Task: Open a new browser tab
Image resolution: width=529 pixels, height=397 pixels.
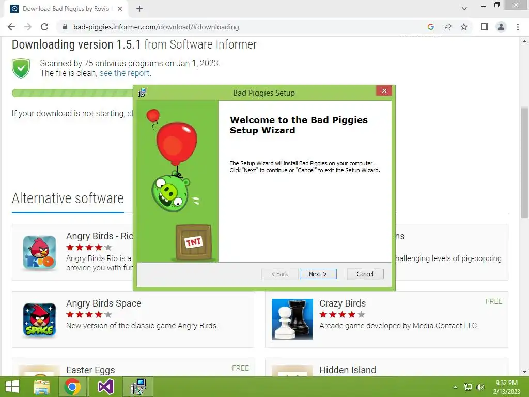Action: (x=139, y=9)
